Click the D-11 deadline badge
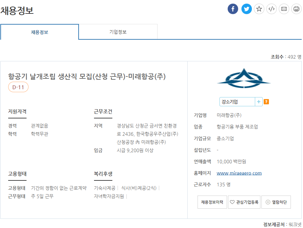The image size is (303, 228). coord(18,87)
